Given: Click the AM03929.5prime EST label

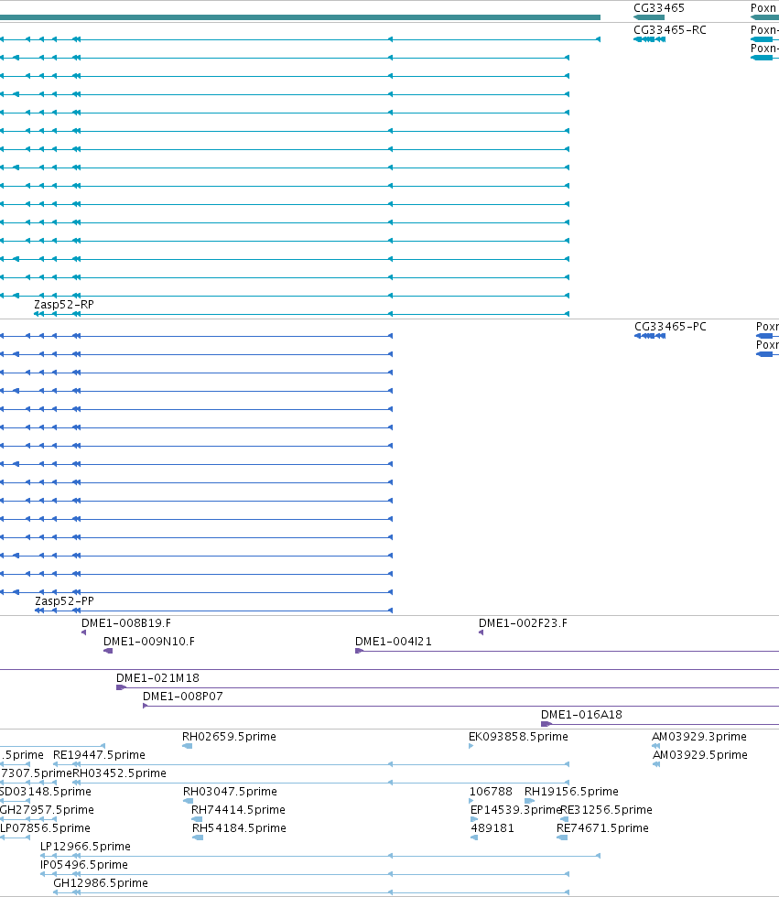Looking at the screenshot, I should click(x=700, y=754).
